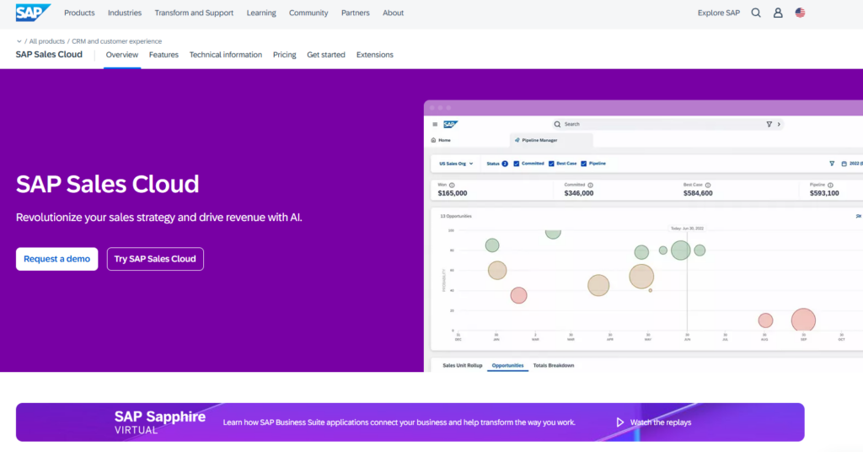Viewport: 863px width, 452px height.
Task: Click filter icon left of 2022 date
Action: [832, 164]
